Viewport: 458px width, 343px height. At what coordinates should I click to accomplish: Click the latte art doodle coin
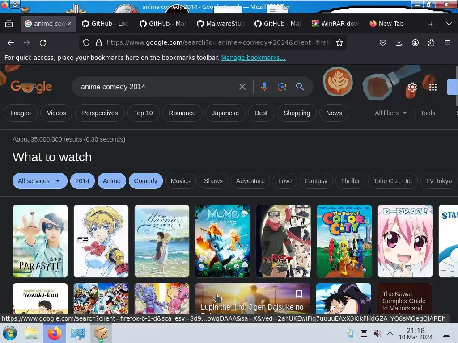tap(338, 82)
